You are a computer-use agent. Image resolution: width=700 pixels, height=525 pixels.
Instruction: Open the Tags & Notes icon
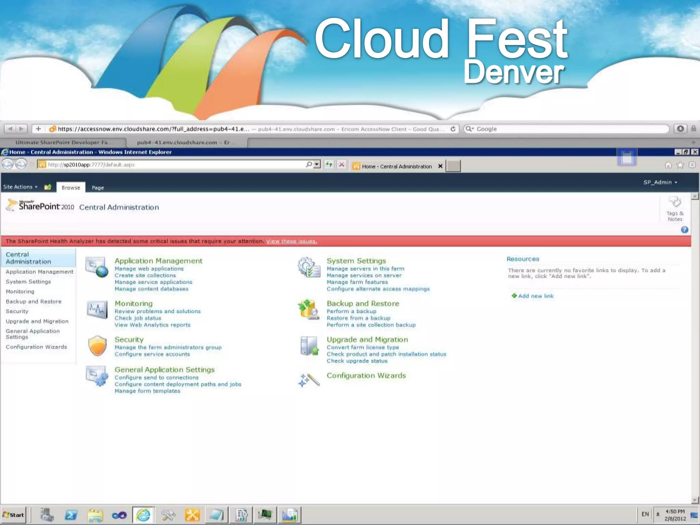coord(675,202)
